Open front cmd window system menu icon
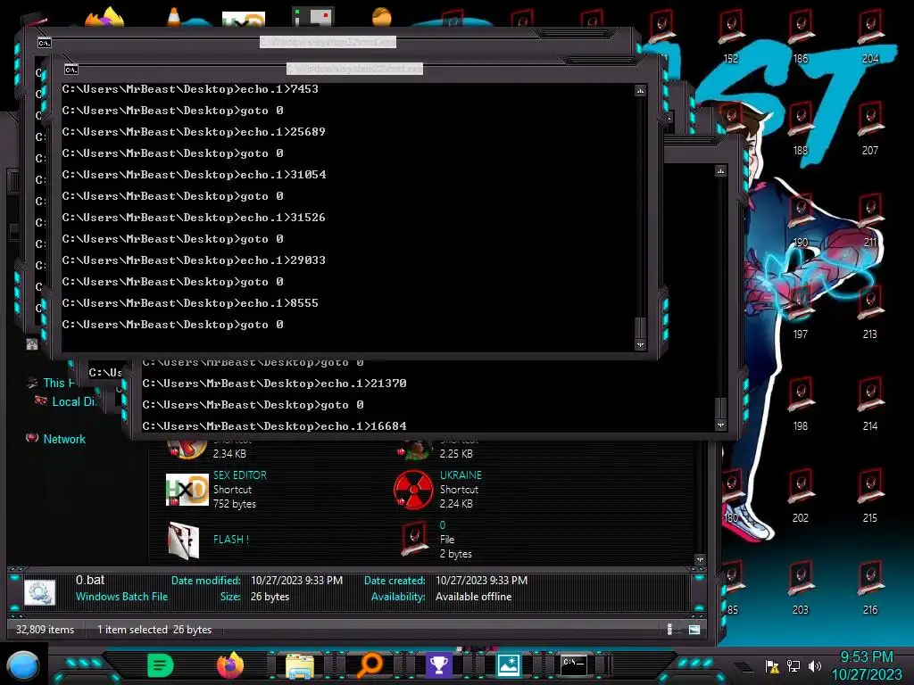 (71, 70)
